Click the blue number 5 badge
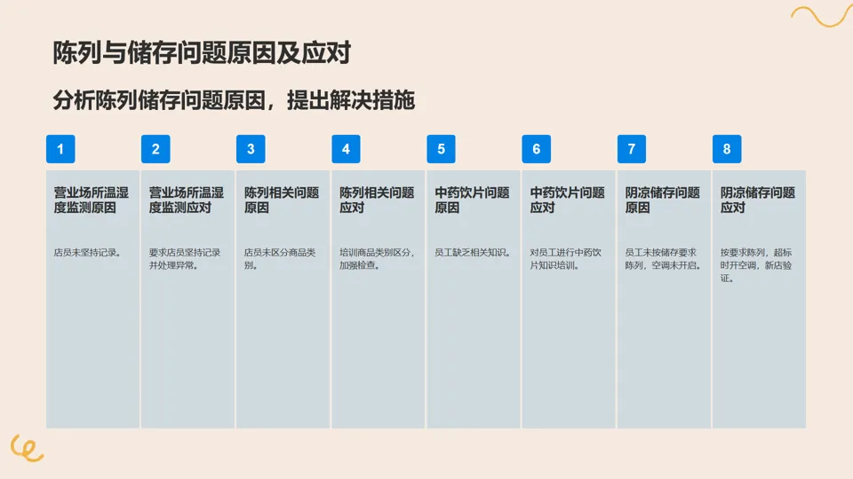This screenshot has height=479, width=853. pyautogui.click(x=442, y=149)
